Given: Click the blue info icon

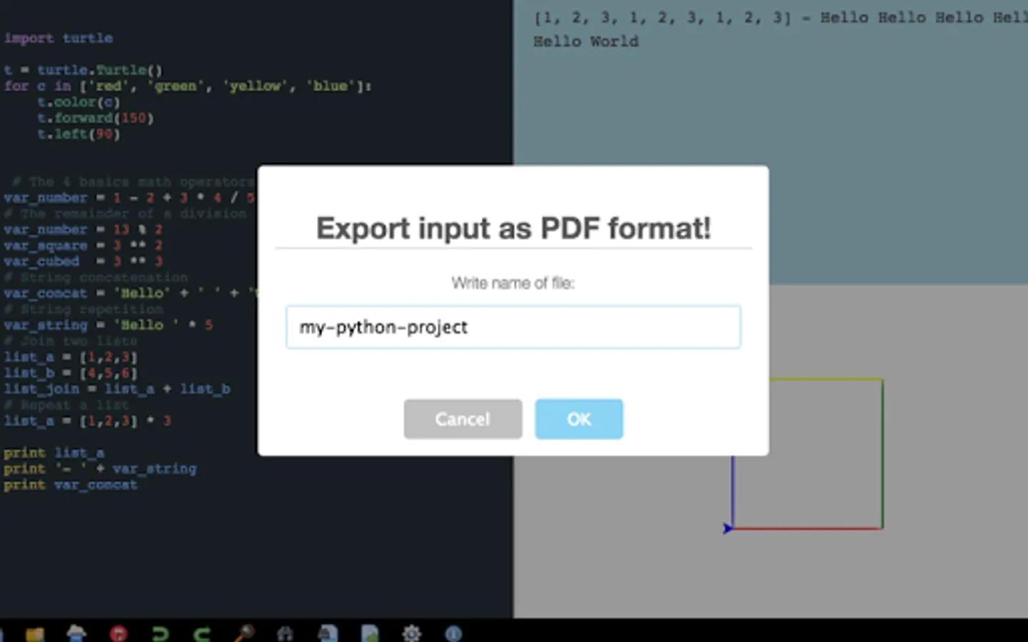Looking at the screenshot, I should tap(453, 633).
